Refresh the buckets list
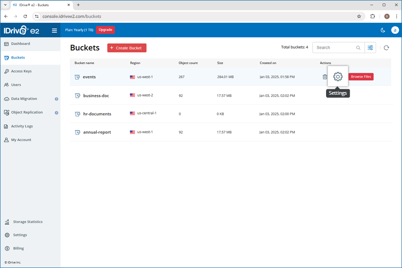Viewport: 402px width, 268px height. point(386,48)
